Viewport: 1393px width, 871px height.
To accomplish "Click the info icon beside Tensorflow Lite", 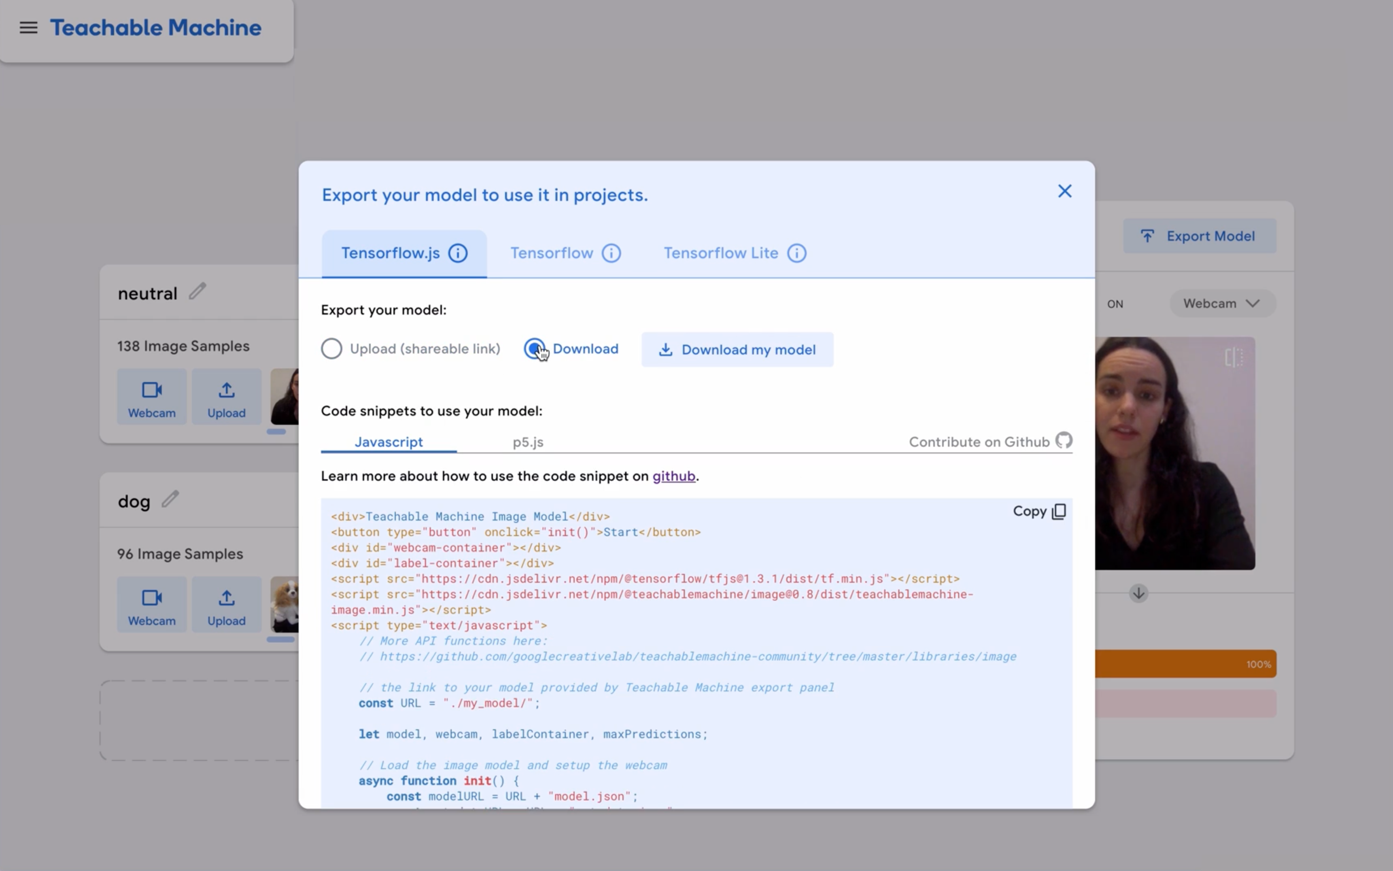I will (x=796, y=253).
